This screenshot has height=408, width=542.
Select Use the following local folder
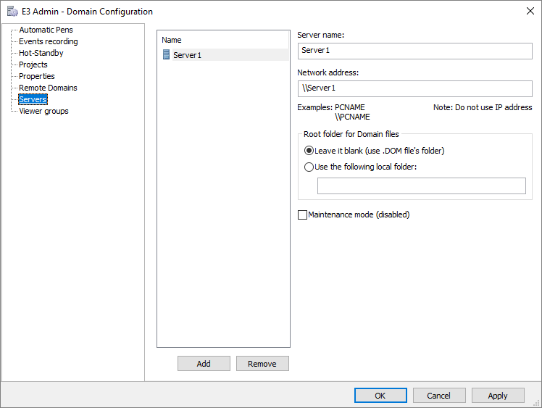[x=309, y=167]
